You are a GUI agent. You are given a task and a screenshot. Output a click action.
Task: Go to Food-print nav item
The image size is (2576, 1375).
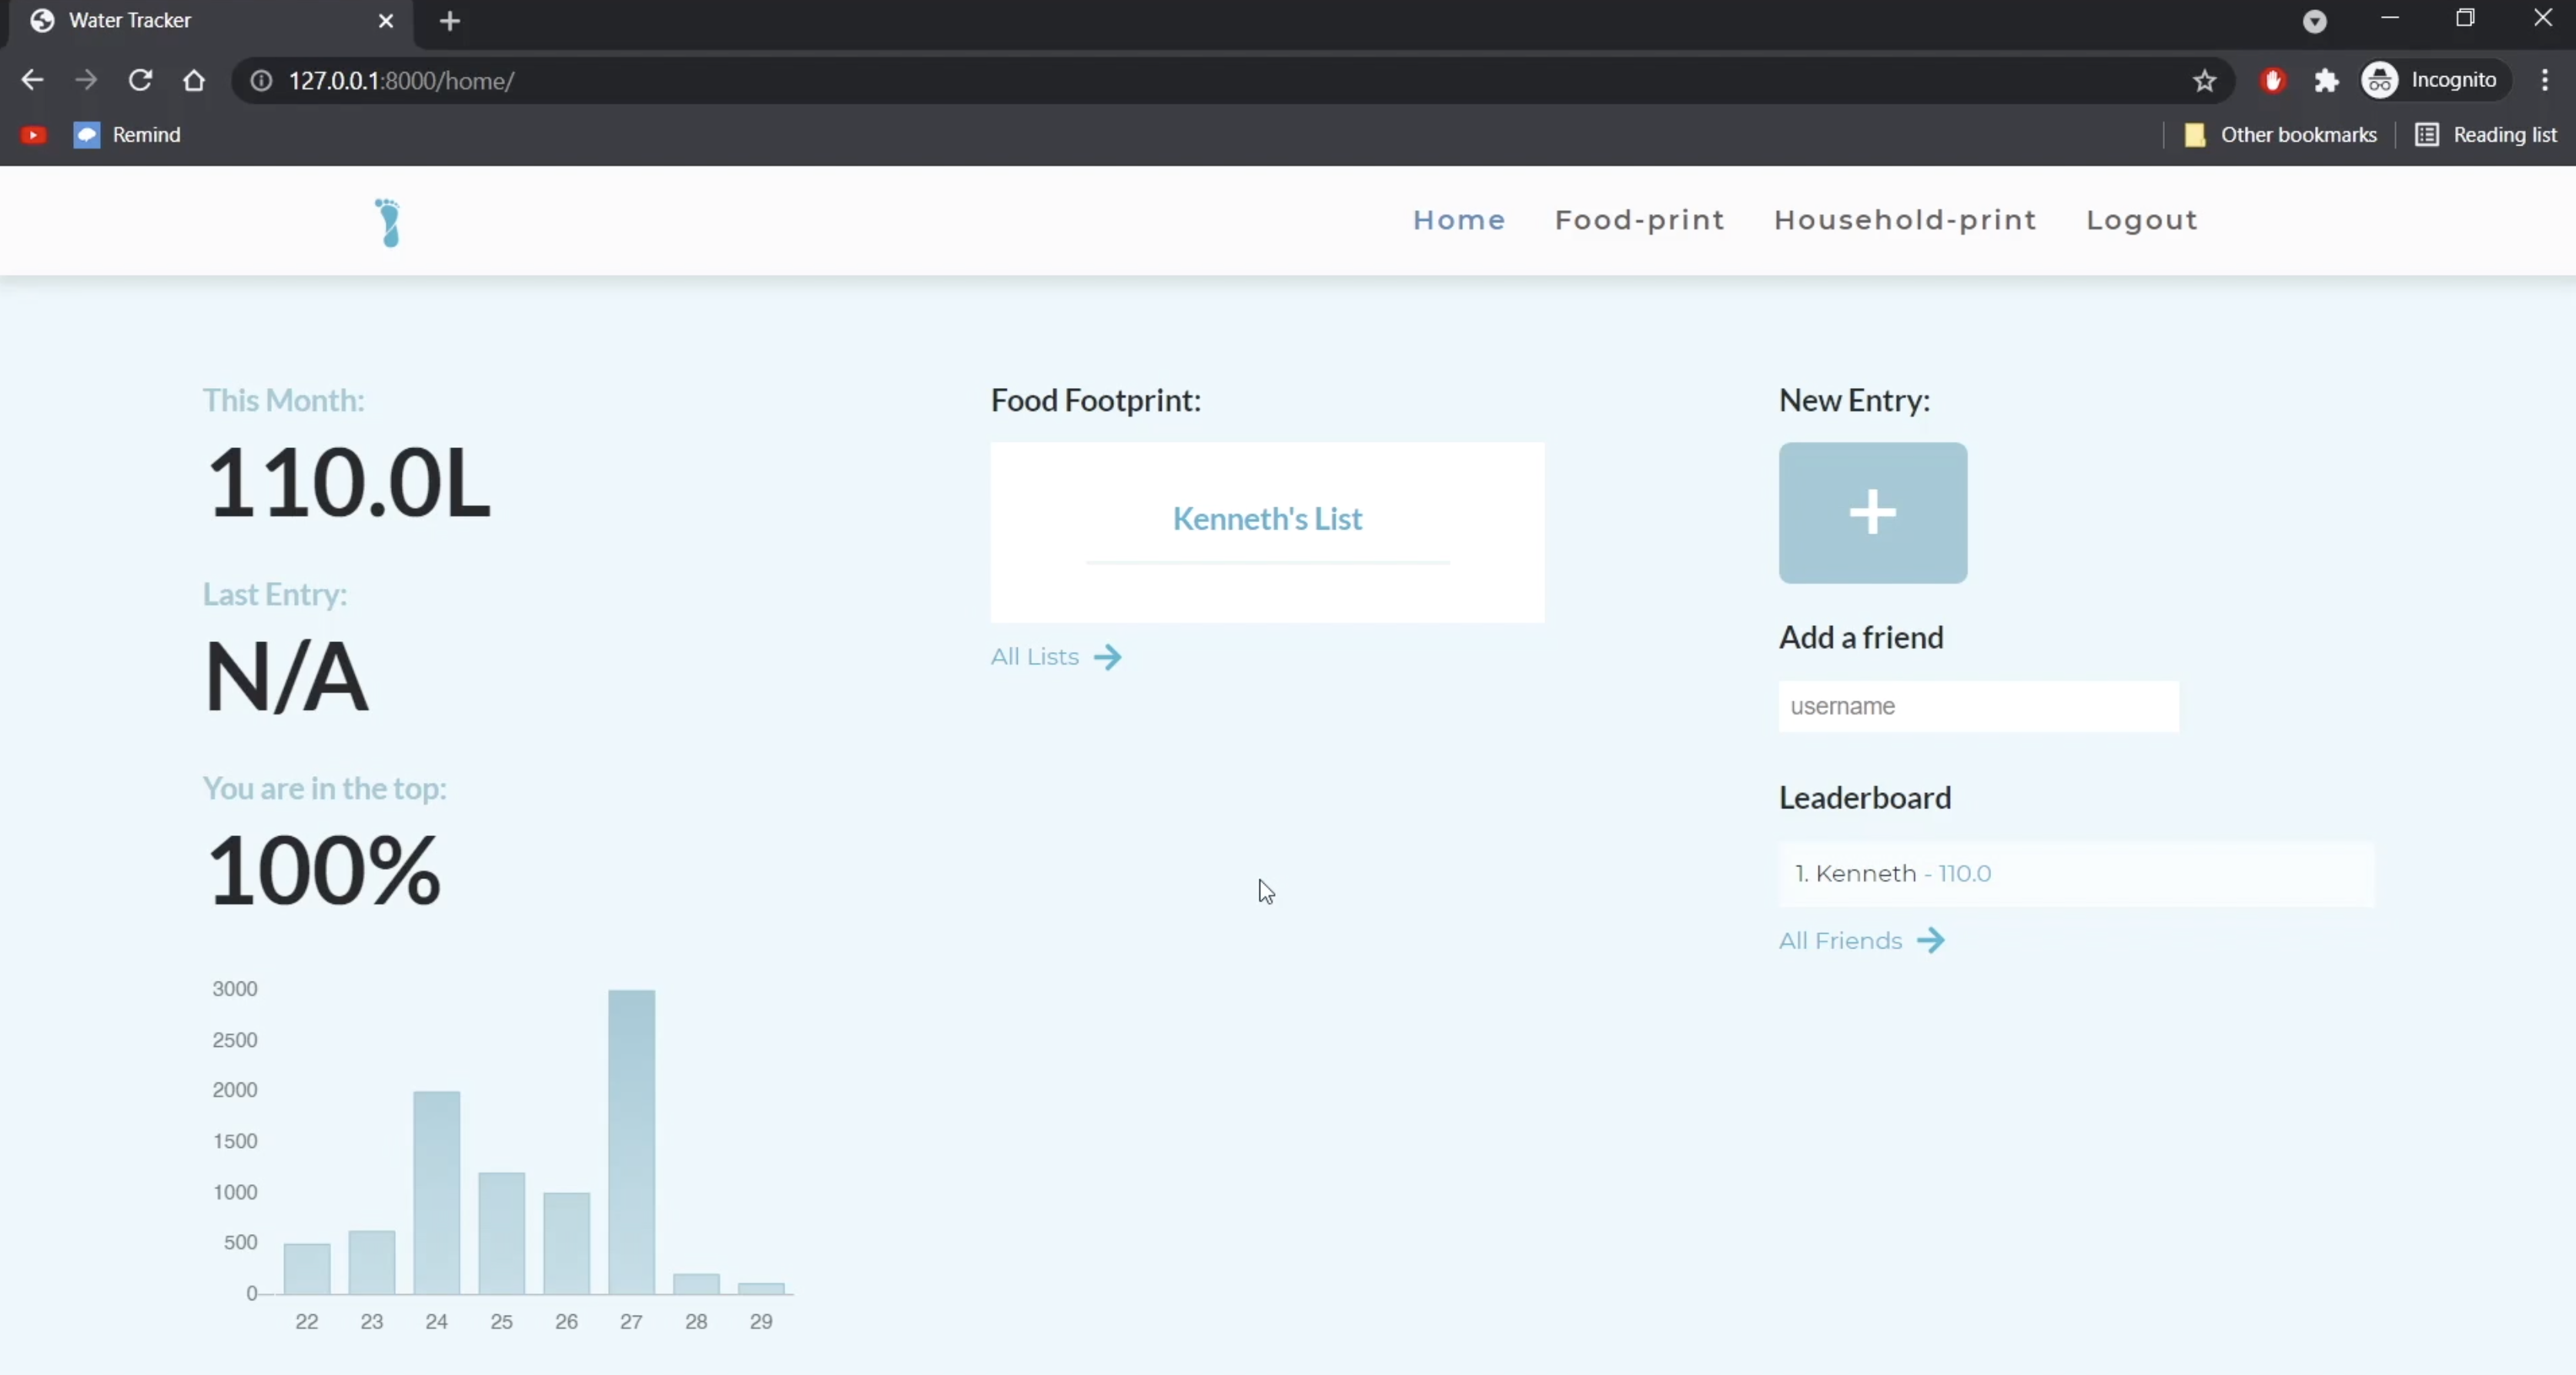(x=1639, y=220)
